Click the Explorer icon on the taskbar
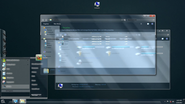This screenshot has height=104, width=185. [x=23, y=101]
